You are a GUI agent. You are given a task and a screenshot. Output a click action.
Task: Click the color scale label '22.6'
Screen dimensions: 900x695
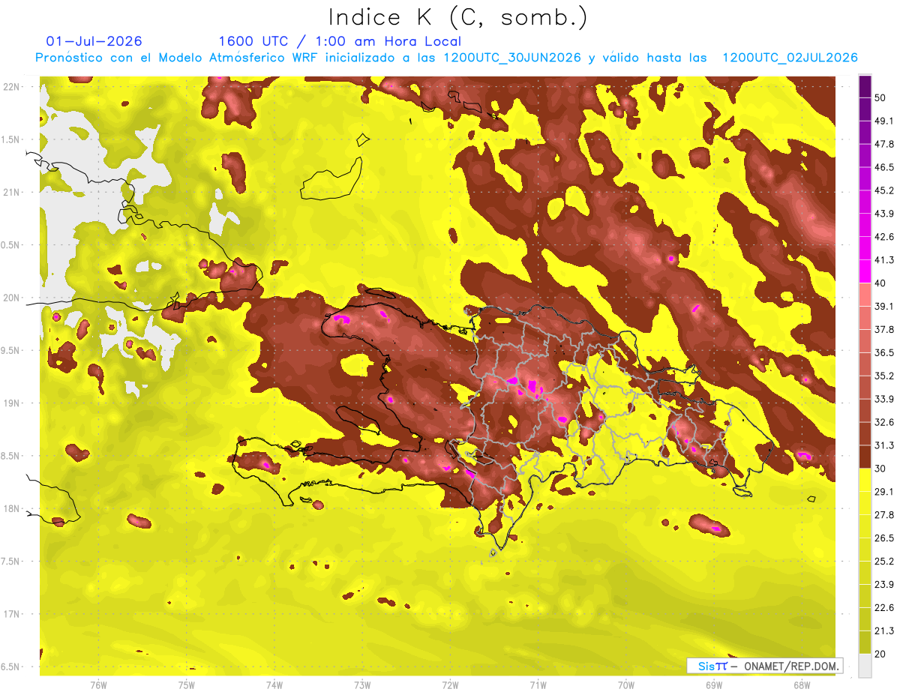pyautogui.click(x=883, y=608)
